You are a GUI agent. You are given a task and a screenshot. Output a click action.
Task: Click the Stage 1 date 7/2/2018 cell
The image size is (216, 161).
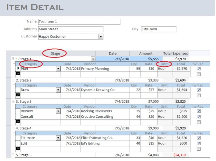(x=113, y=59)
